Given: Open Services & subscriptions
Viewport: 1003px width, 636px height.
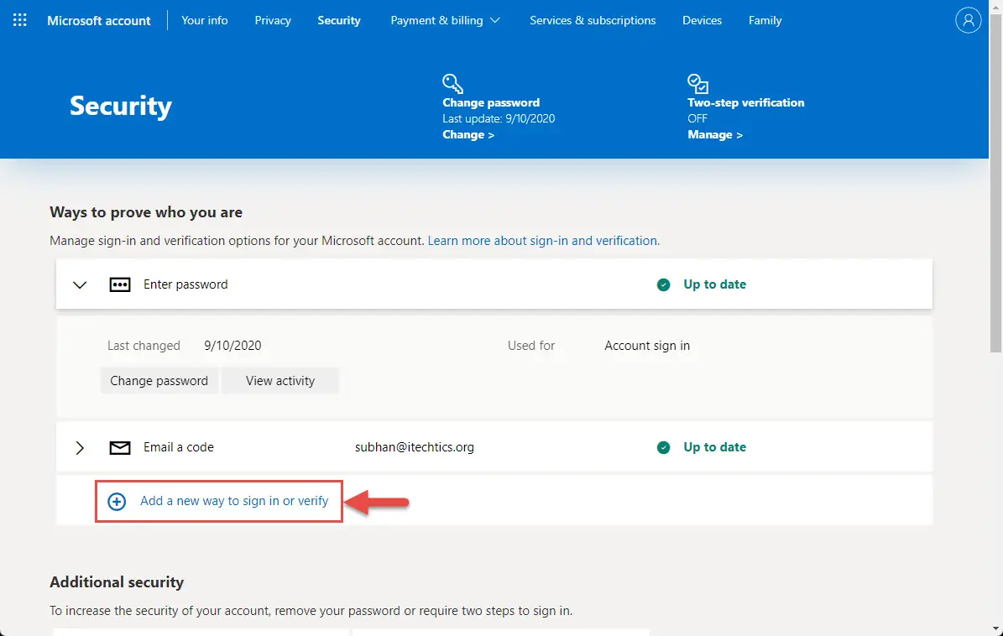Looking at the screenshot, I should 593,20.
